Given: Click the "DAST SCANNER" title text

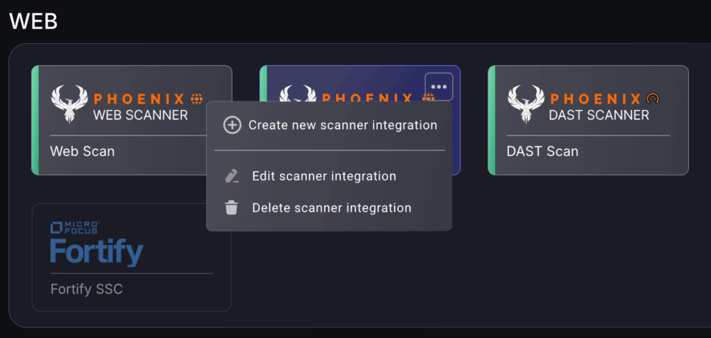Looking at the screenshot, I should pos(599,115).
